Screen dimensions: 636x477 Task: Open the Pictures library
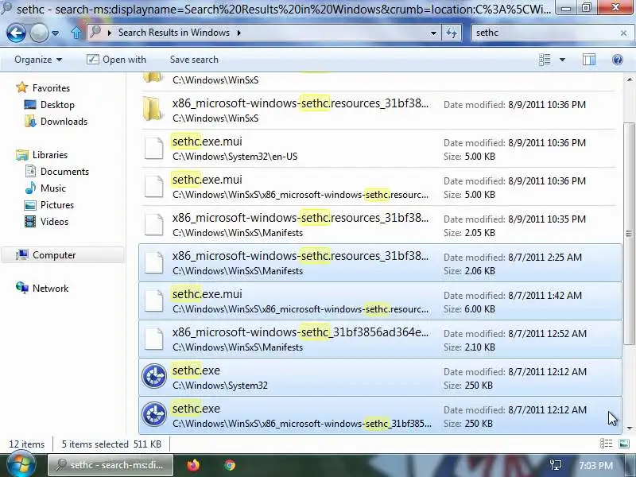tap(57, 205)
